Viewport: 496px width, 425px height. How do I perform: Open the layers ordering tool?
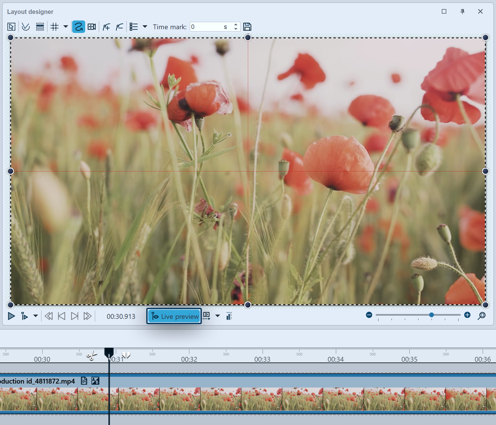(40, 27)
